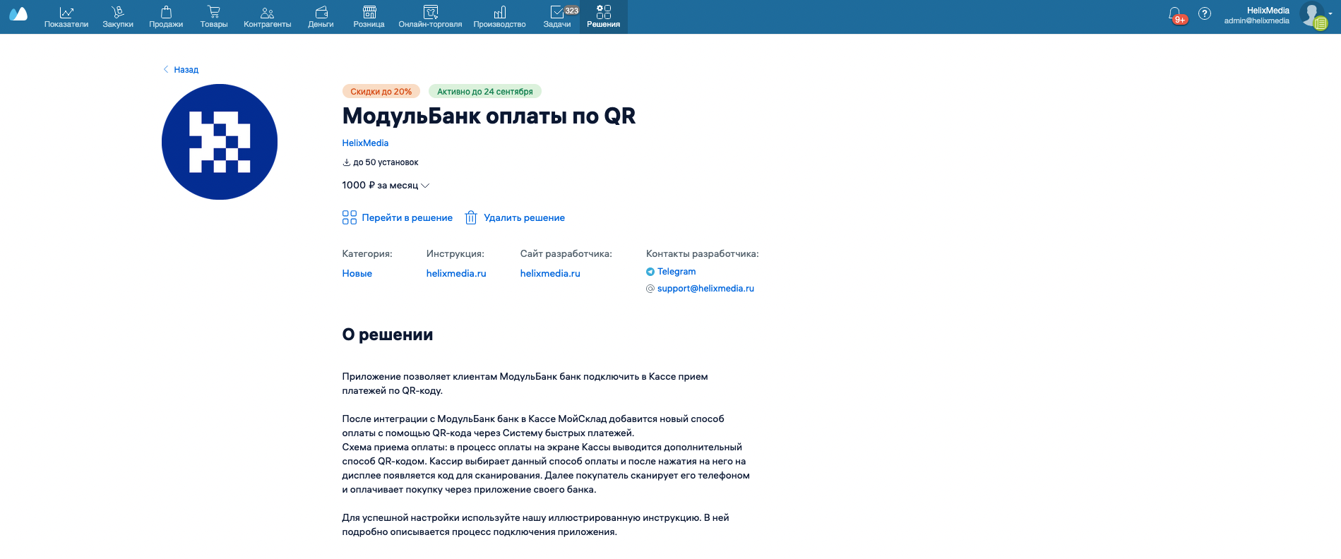Click the MoySklad logo icon
Image resolution: width=1341 pixels, height=559 pixels.
(x=18, y=14)
